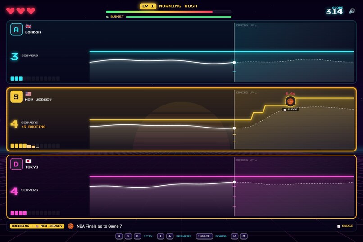363x242 pixels.
Task: Select New Jersey with the S key badge
Action: [16, 96]
